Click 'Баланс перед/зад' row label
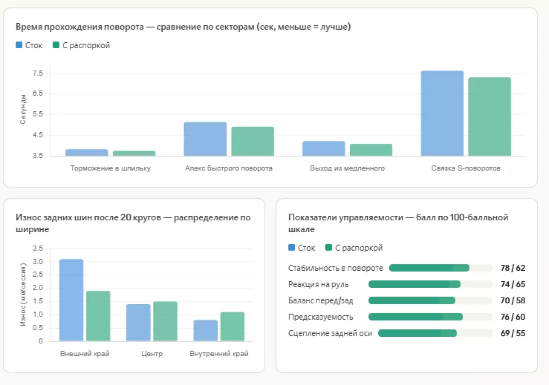549x385 pixels. click(x=320, y=301)
